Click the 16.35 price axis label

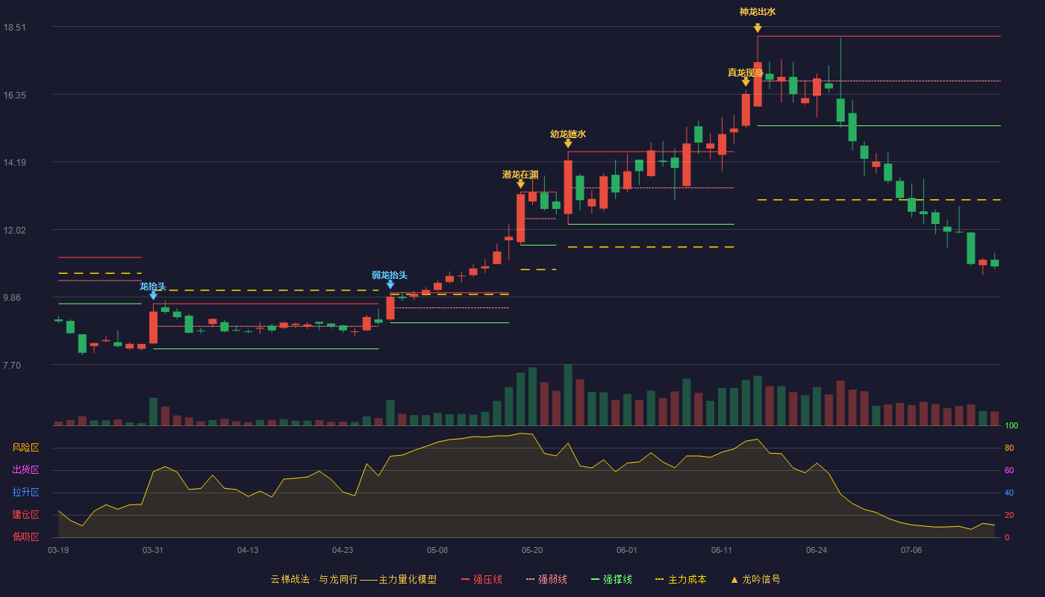(14, 96)
